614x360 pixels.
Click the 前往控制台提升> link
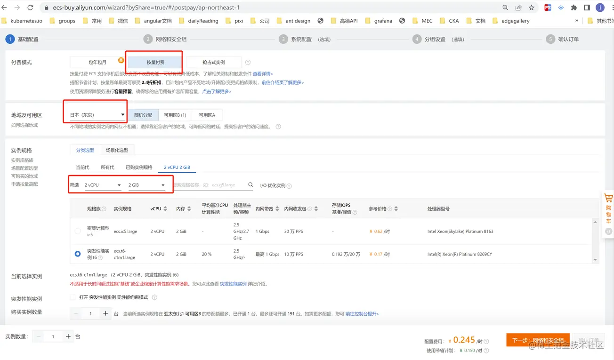click(x=362, y=314)
